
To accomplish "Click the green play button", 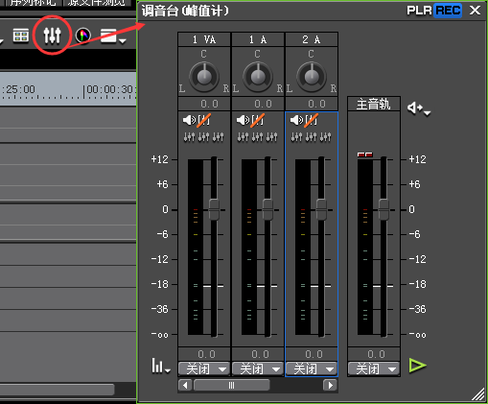I will [x=417, y=366].
